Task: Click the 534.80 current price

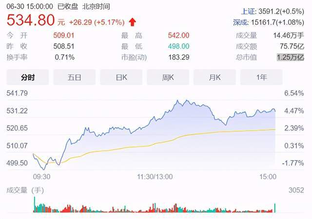Action: tap(31, 20)
